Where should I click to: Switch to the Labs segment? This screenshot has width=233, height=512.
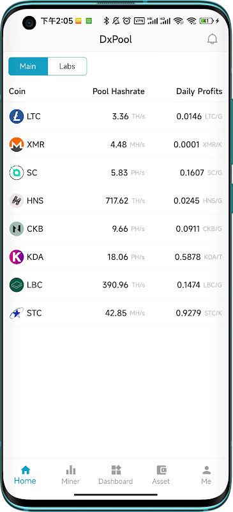coord(67,67)
